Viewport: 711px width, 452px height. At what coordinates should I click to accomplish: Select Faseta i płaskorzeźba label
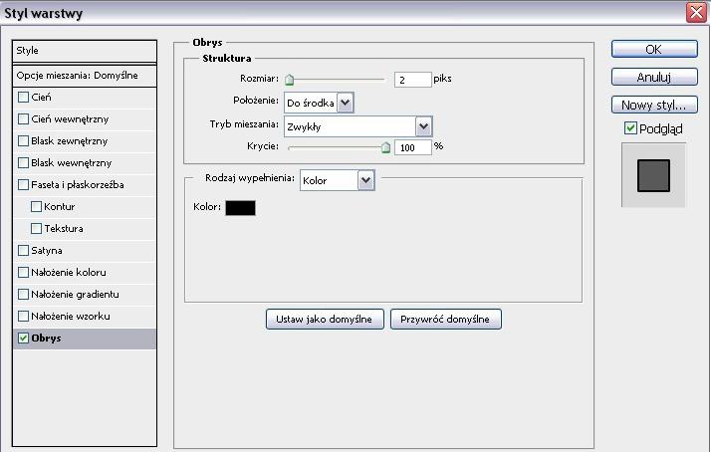pyautogui.click(x=78, y=185)
